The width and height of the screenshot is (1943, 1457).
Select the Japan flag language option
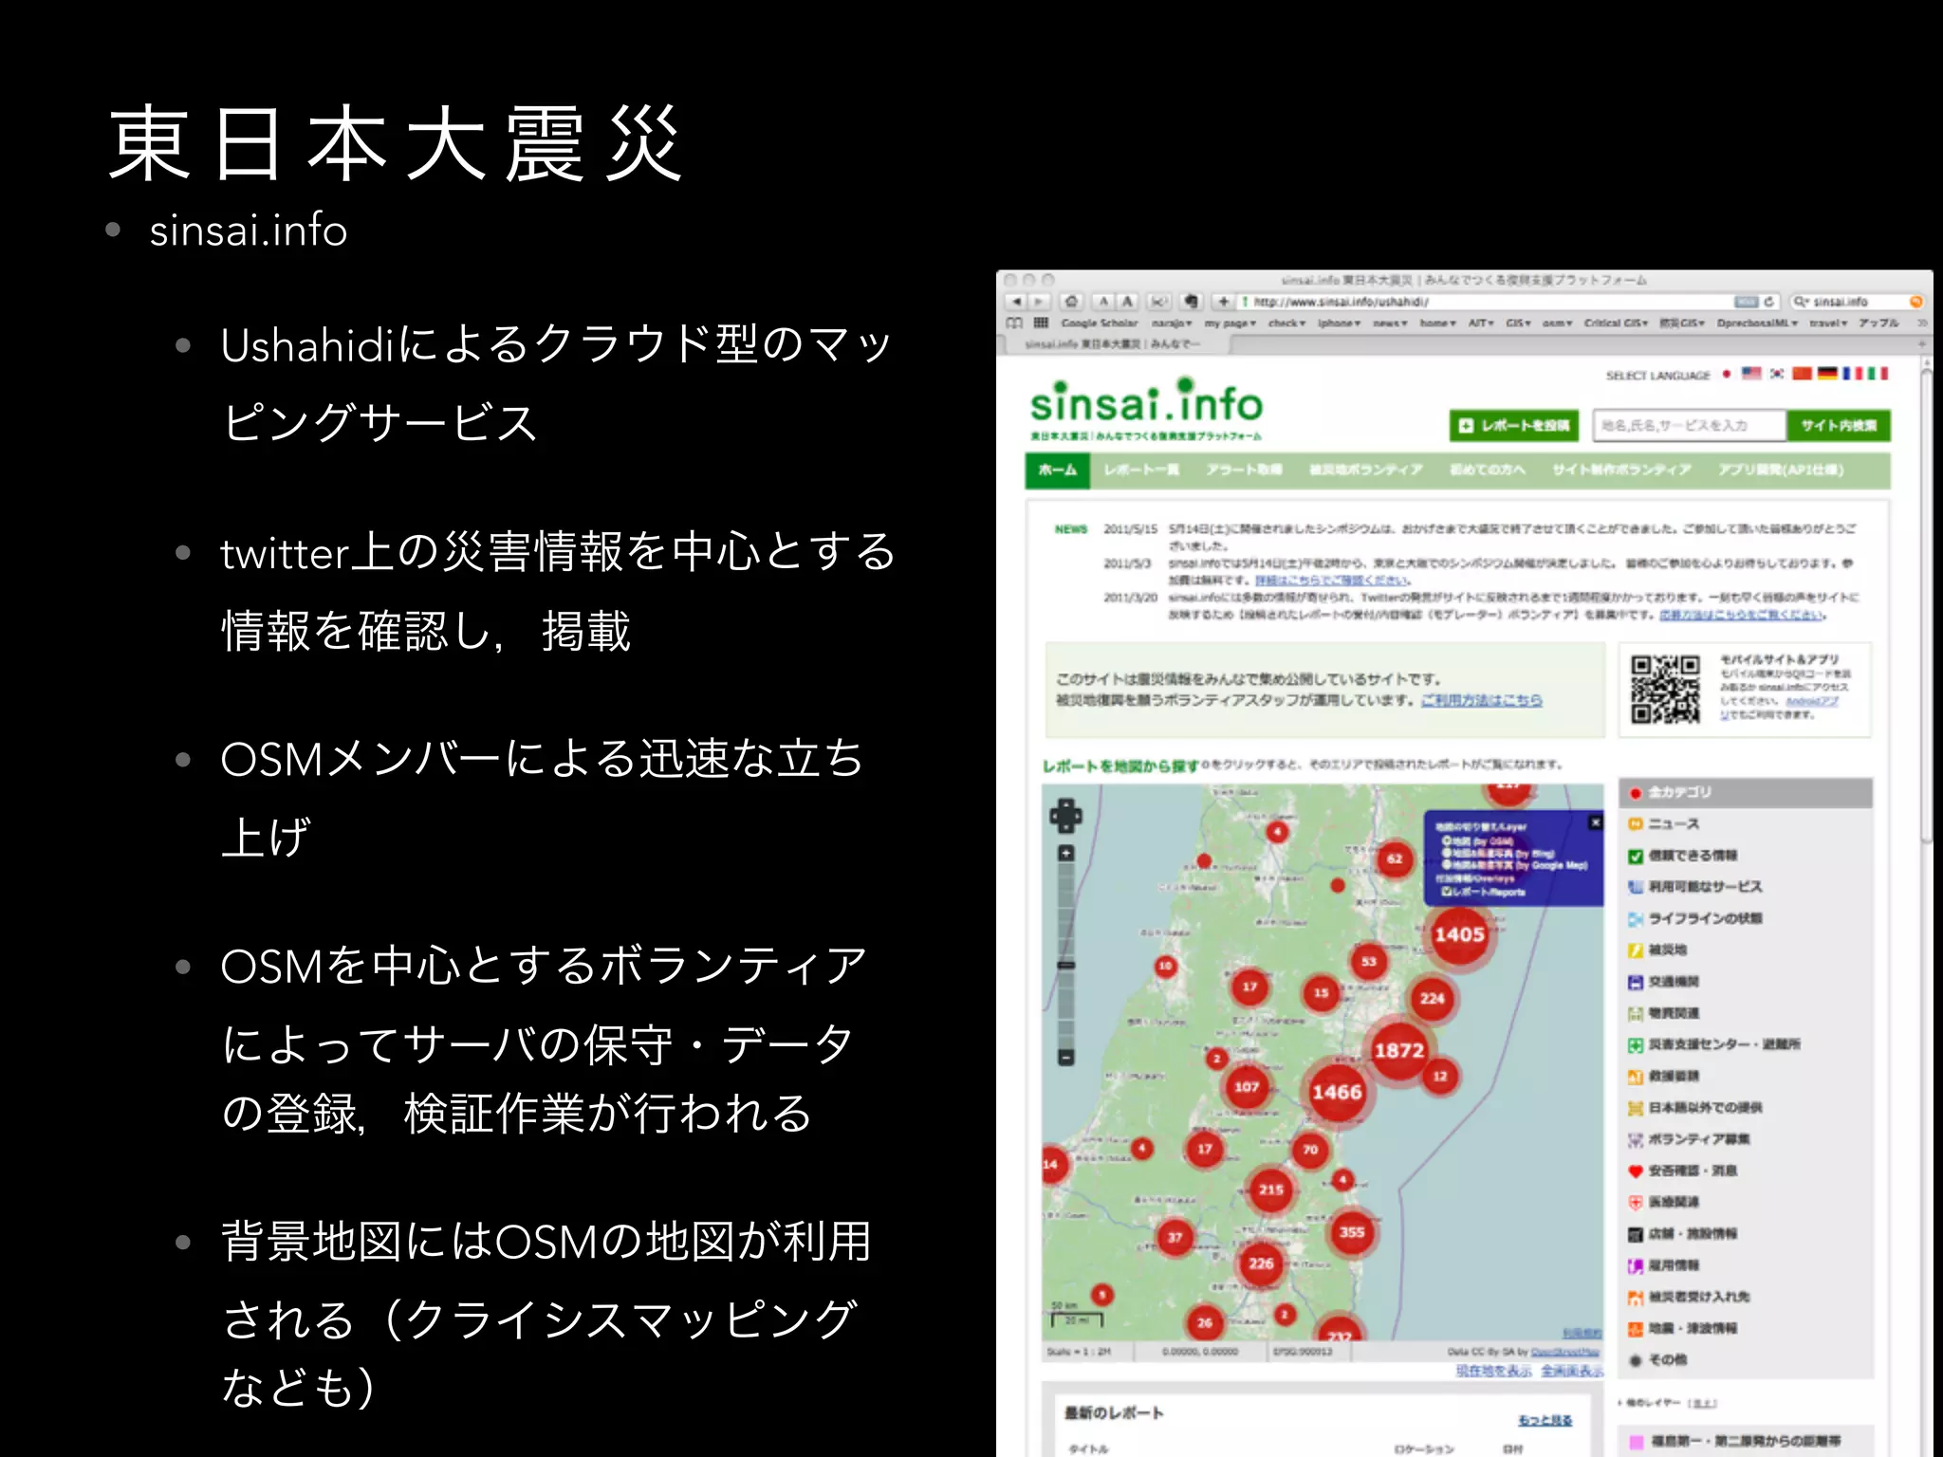(1727, 375)
